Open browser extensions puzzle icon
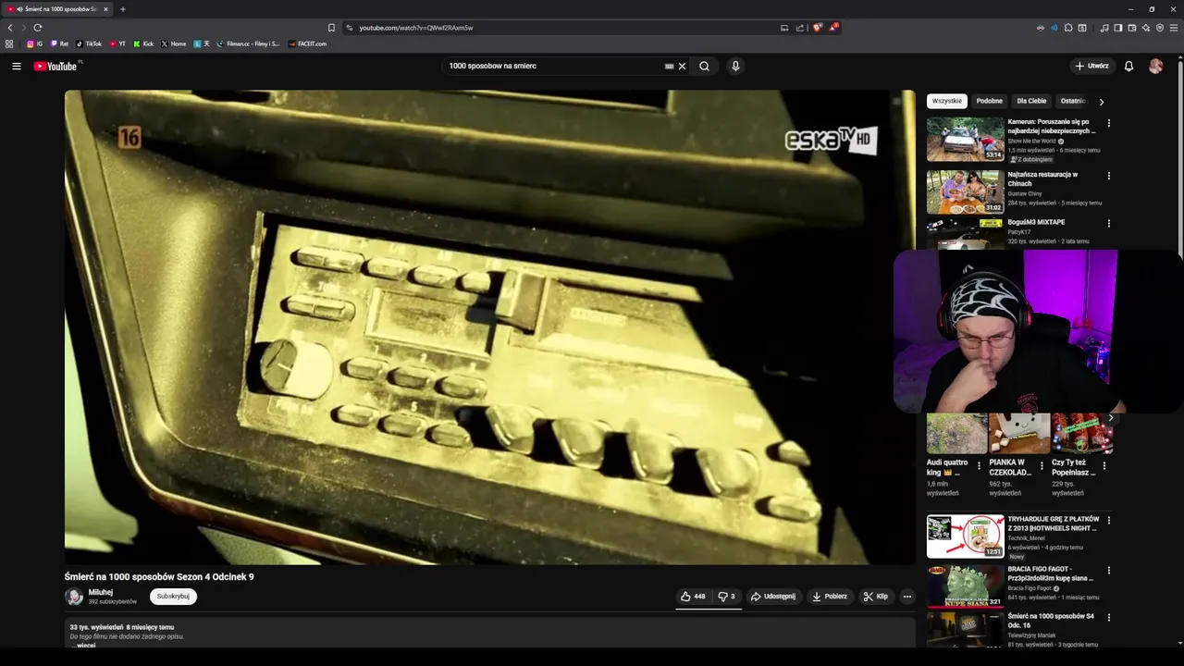 [x=1068, y=28]
